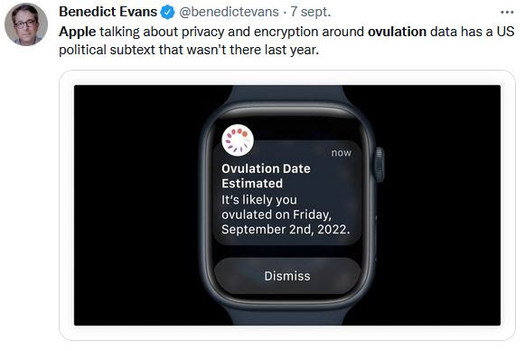This screenshot has width=525, height=351.
Task: Click the upper watch band
Action: [x=287, y=94]
